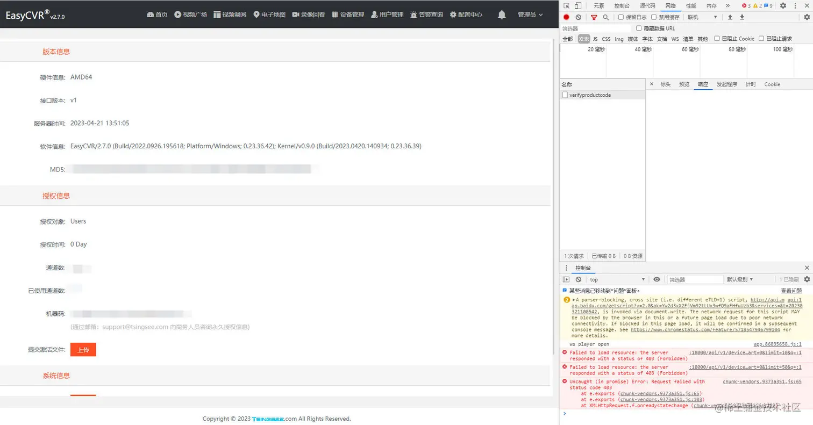This screenshot has height=425, width=813.
Task: Click the EasyCVR logo
Action: click(35, 15)
